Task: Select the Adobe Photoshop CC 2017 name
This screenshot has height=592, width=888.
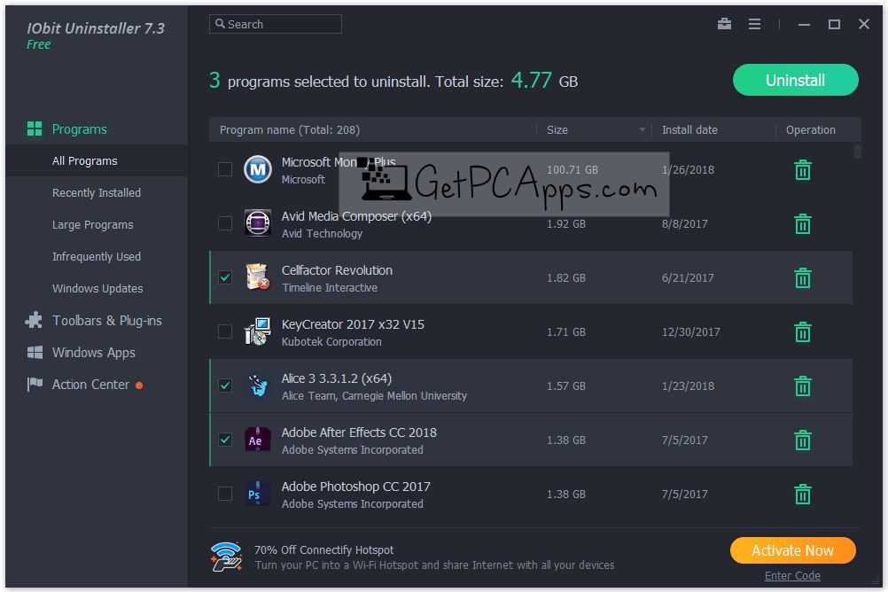Action: pos(355,487)
